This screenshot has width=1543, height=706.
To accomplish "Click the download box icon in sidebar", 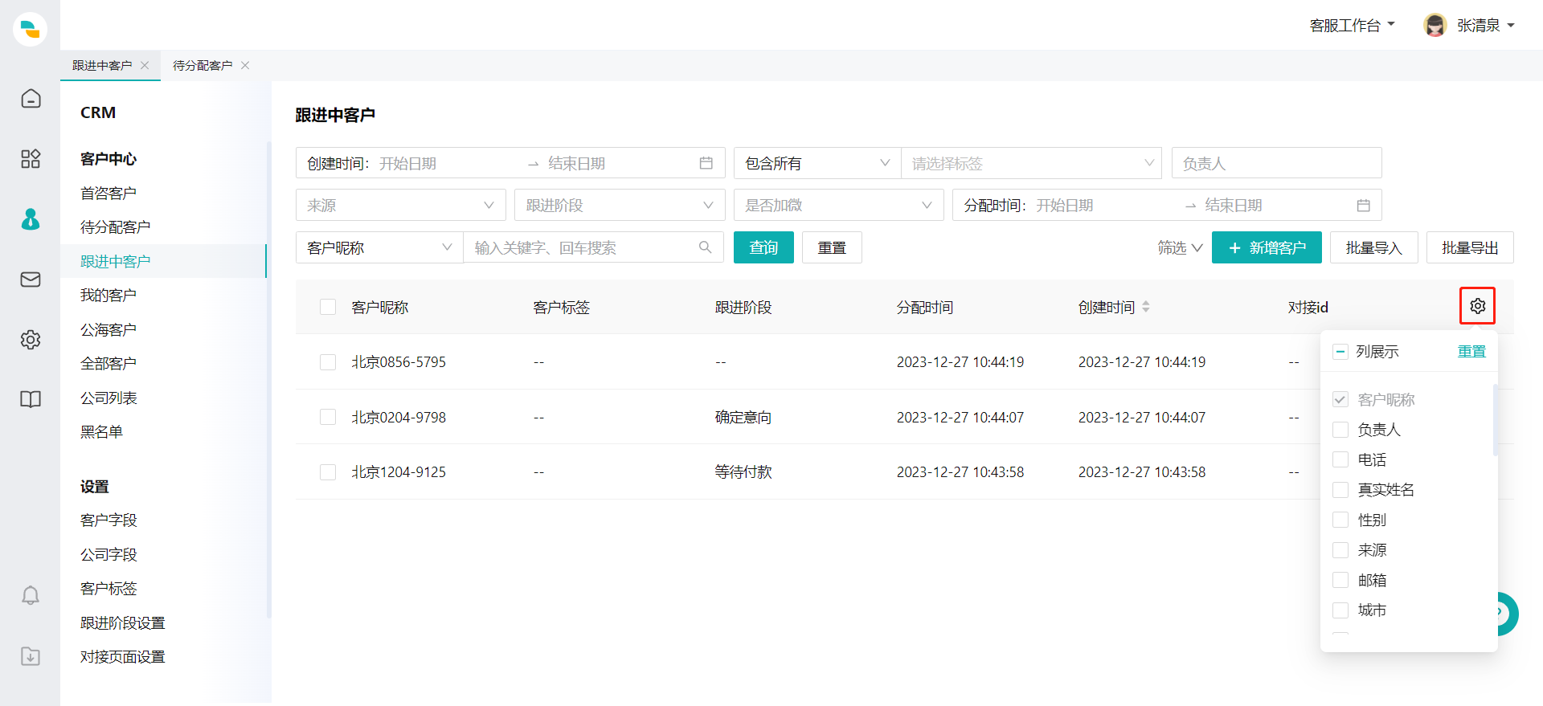I will [31, 656].
